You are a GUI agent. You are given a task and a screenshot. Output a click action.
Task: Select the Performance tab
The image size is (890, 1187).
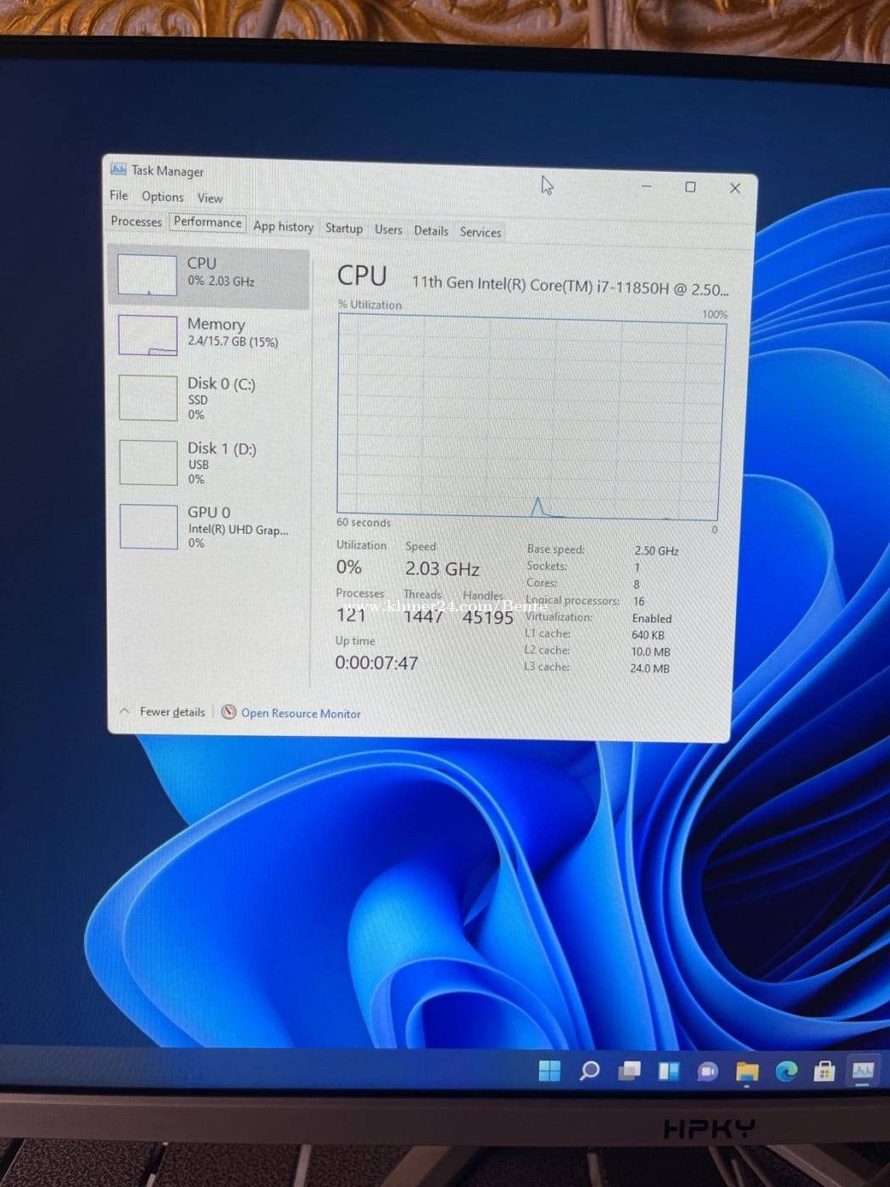(x=208, y=222)
